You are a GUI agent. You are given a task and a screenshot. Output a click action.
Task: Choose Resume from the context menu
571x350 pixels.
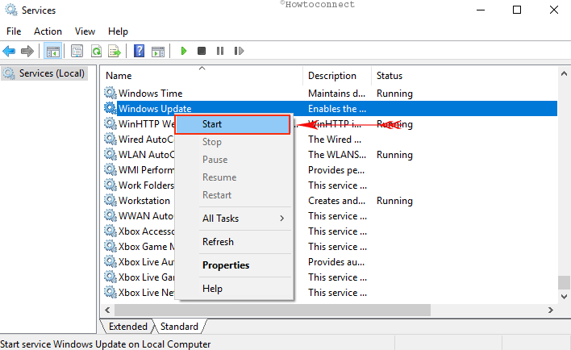(x=234, y=177)
